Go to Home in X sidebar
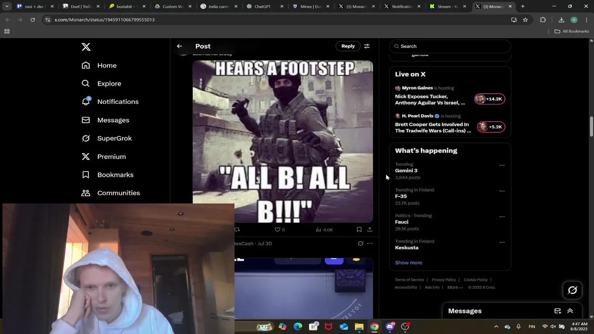The height and width of the screenshot is (334, 594). (99, 65)
